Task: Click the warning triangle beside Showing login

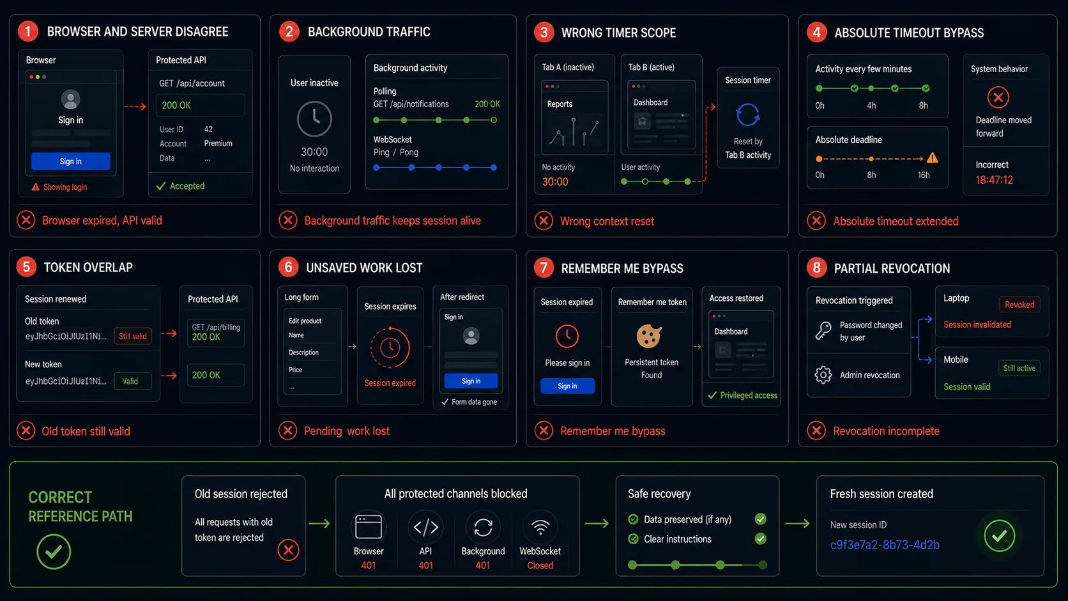Action: click(x=36, y=187)
